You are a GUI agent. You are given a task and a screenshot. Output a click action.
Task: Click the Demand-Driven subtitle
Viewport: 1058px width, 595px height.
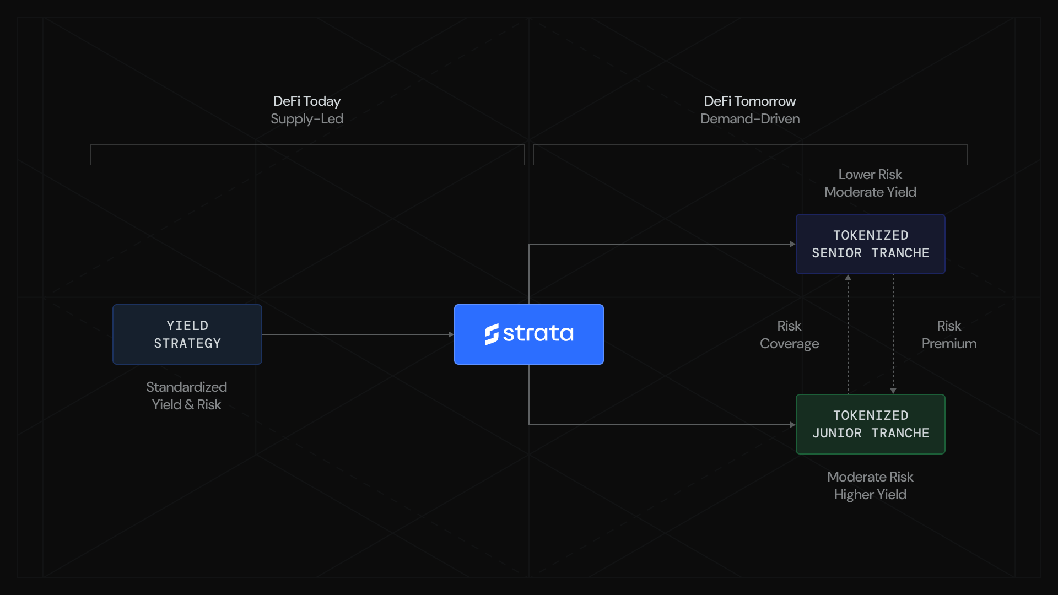point(749,119)
